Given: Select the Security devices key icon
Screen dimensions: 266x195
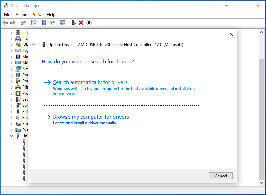Looking at the screenshot, I should [18, 99].
